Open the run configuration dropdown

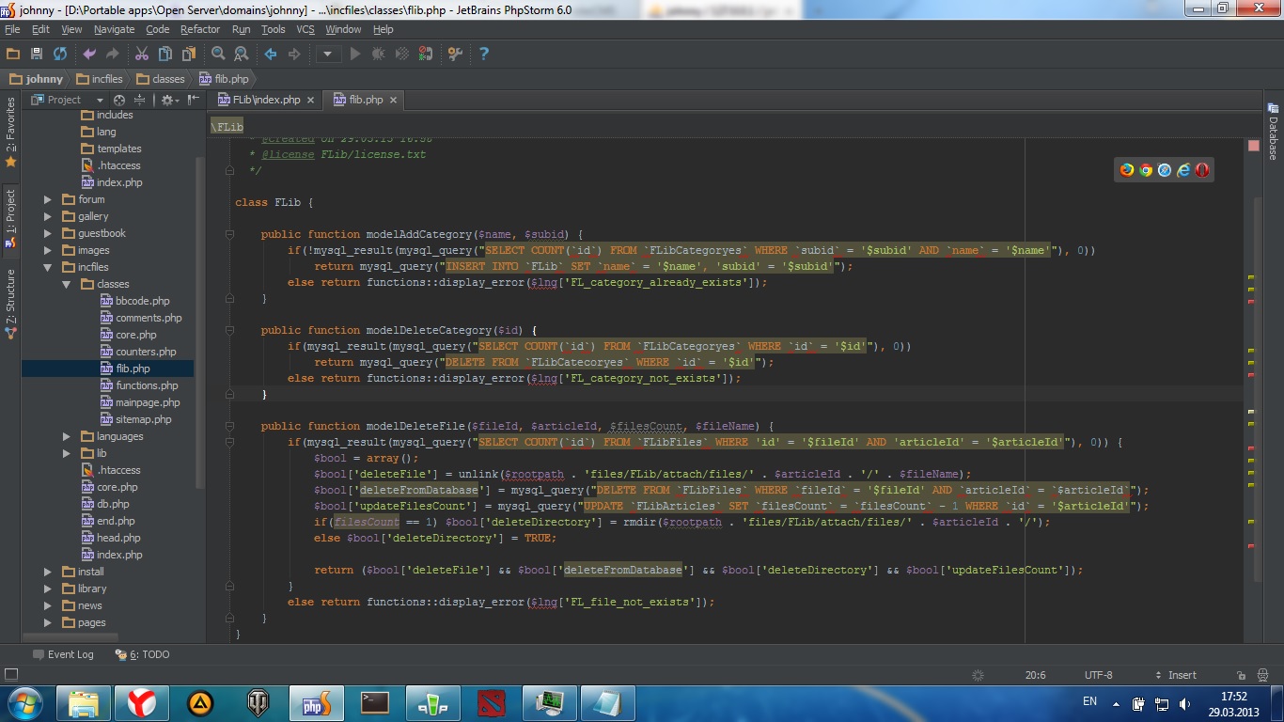click(x=328, y=54)
